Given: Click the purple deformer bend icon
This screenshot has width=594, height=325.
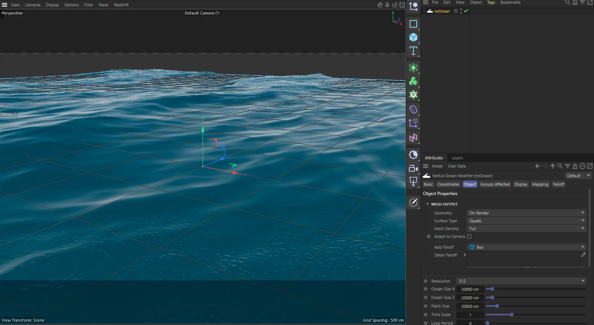Looking at the screenshot, I should [x=413, y=109].
